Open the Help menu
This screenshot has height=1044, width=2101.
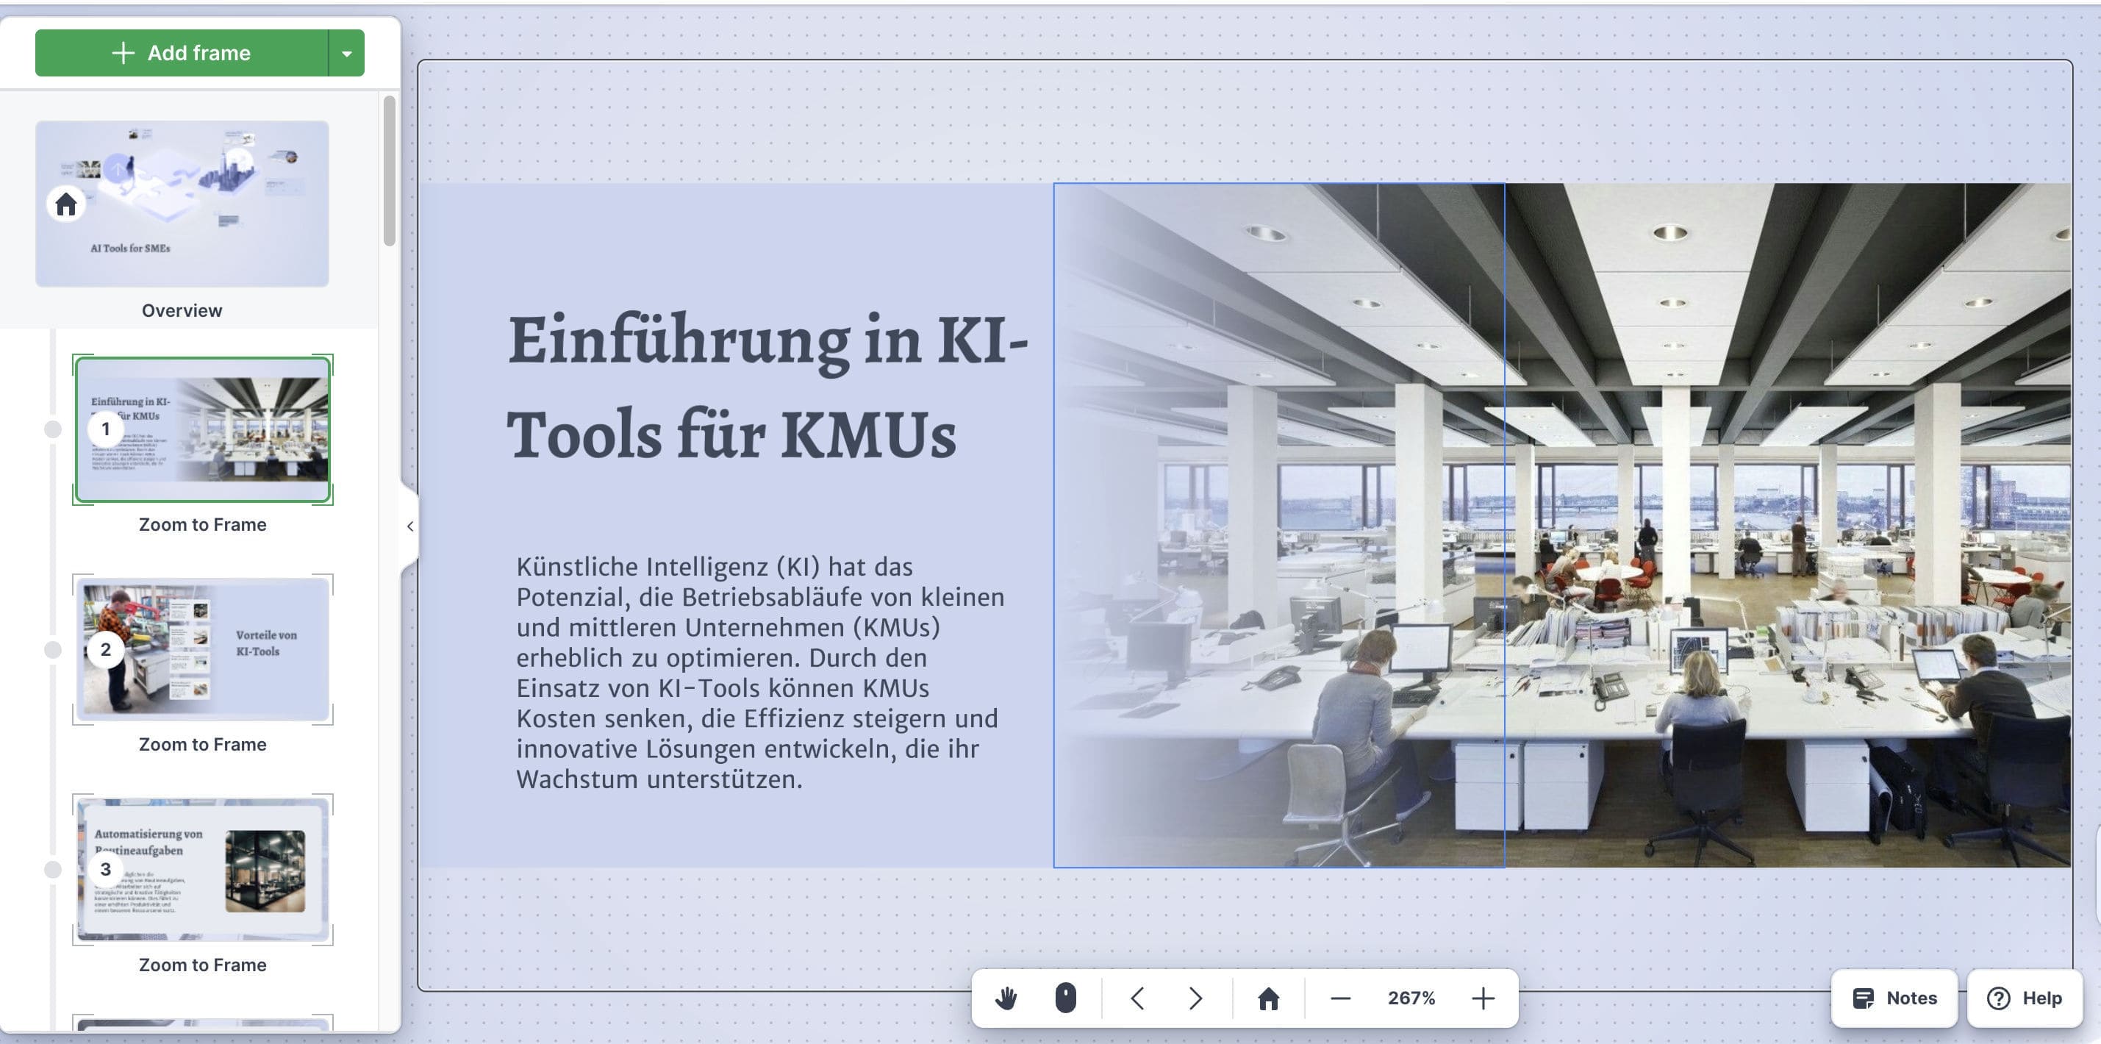pos(2025,998)
